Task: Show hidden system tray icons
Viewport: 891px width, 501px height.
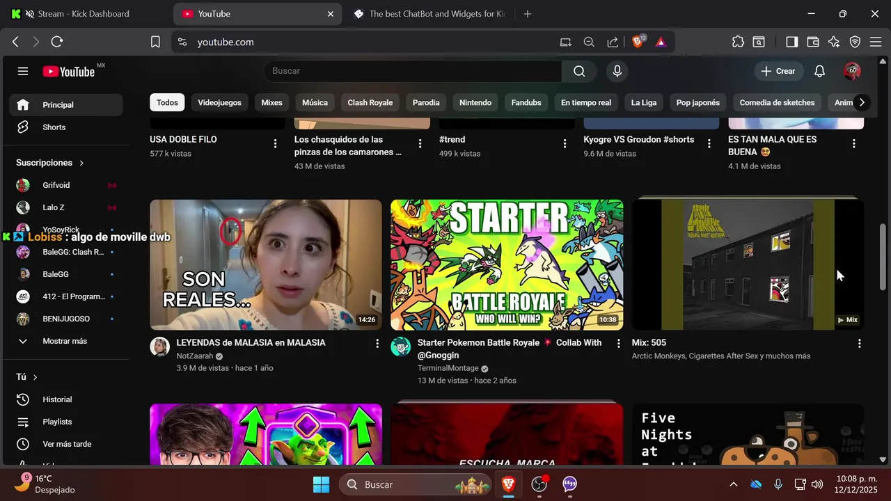Action: (x=733, y=484)
